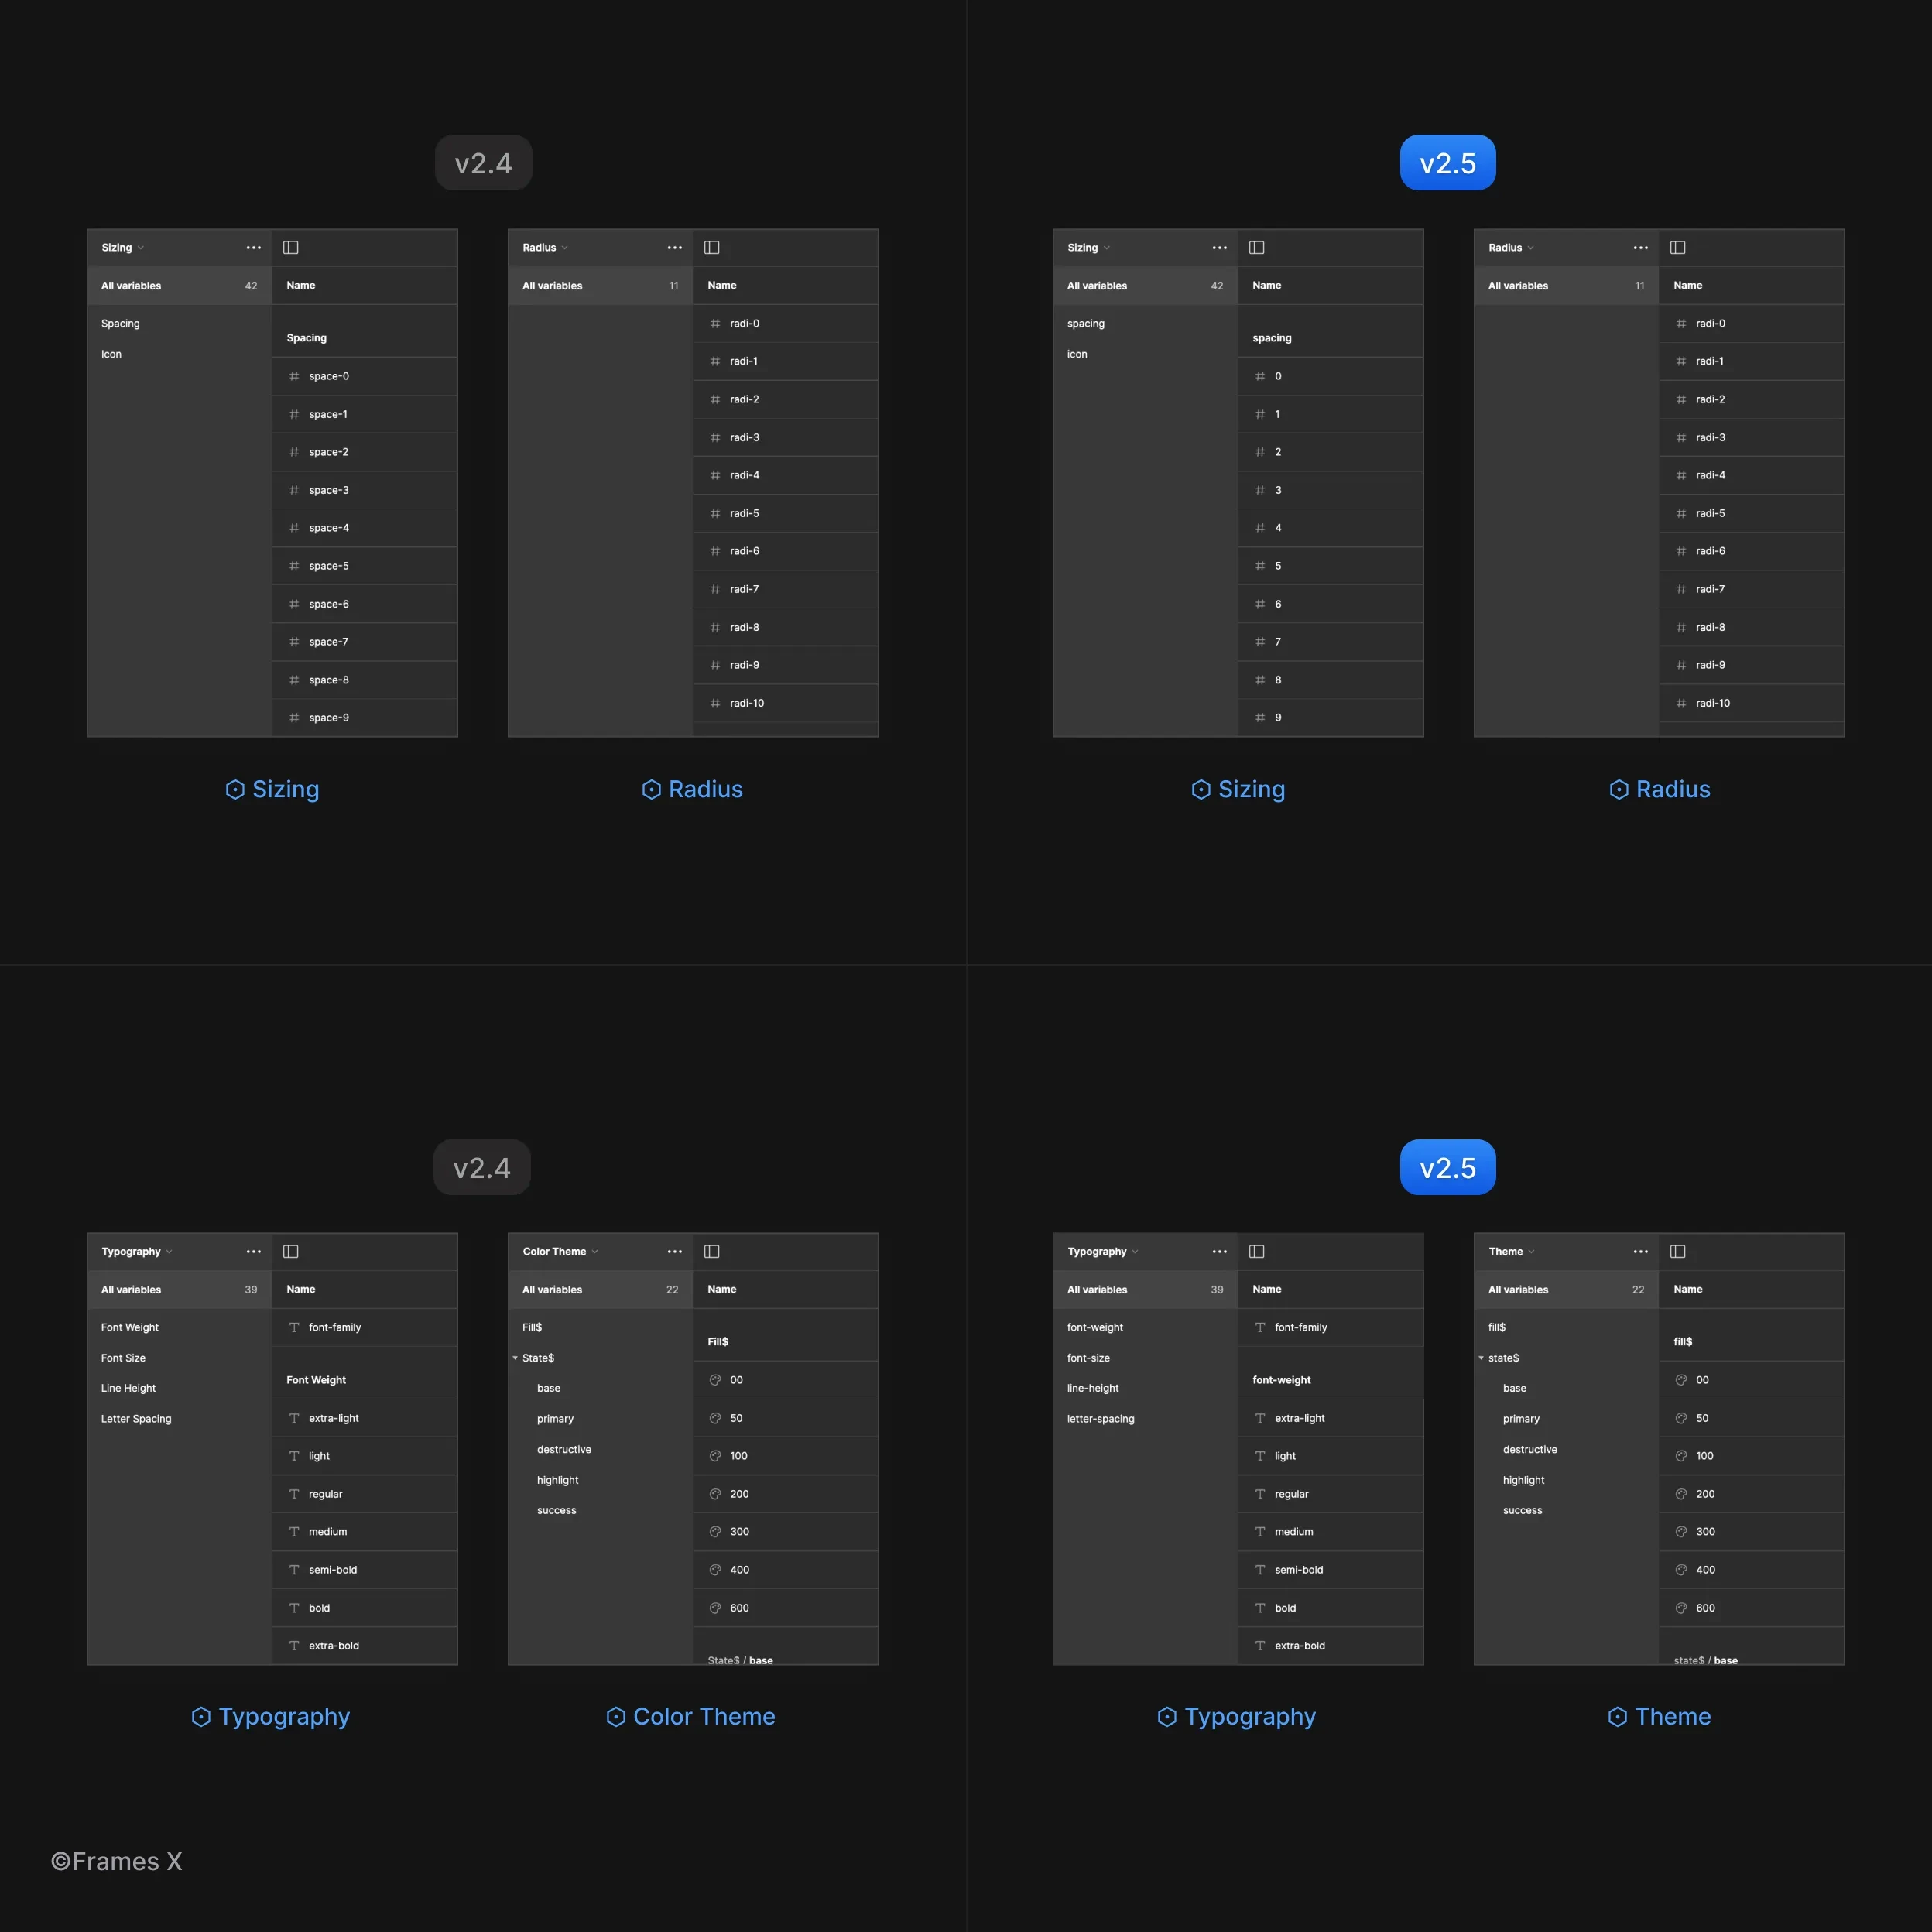Viewport: 1932px width, 1932px height.
Task: Click the ellipsis menu icon in Sizing panel
Action: pyautogui.click(x=253, y=248)
